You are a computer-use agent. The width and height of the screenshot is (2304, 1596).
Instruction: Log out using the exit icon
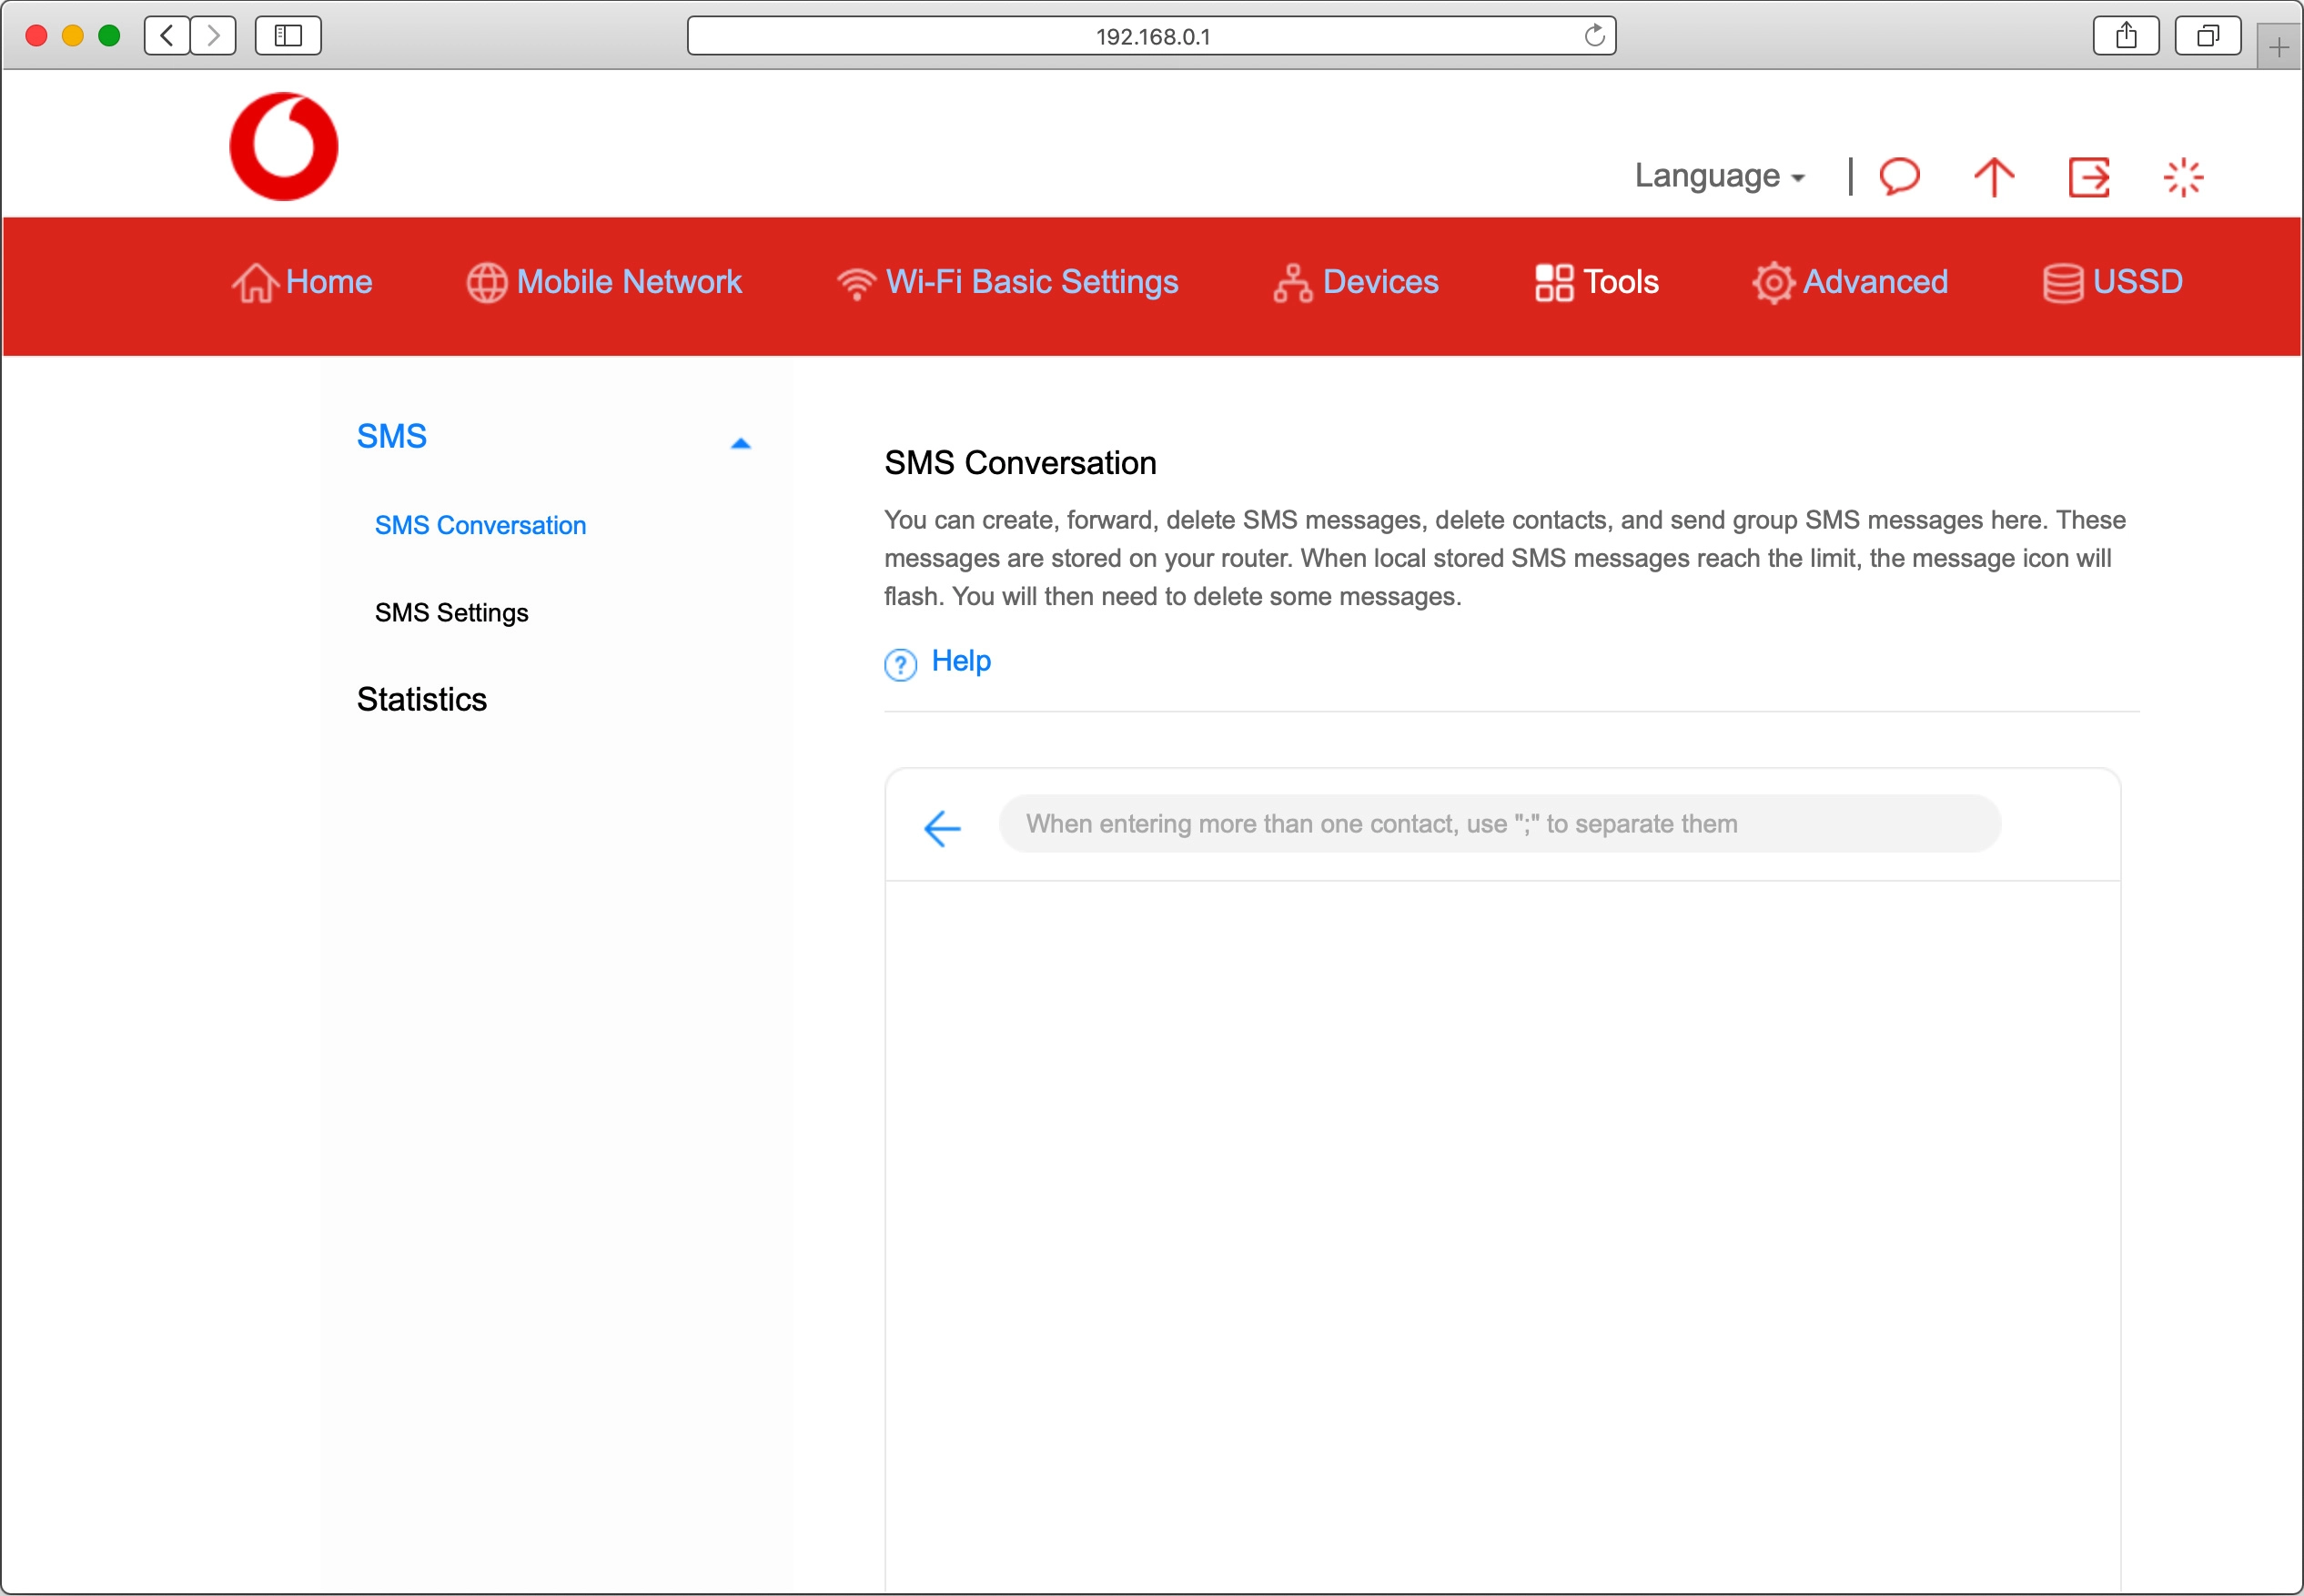click(2089, 177)
